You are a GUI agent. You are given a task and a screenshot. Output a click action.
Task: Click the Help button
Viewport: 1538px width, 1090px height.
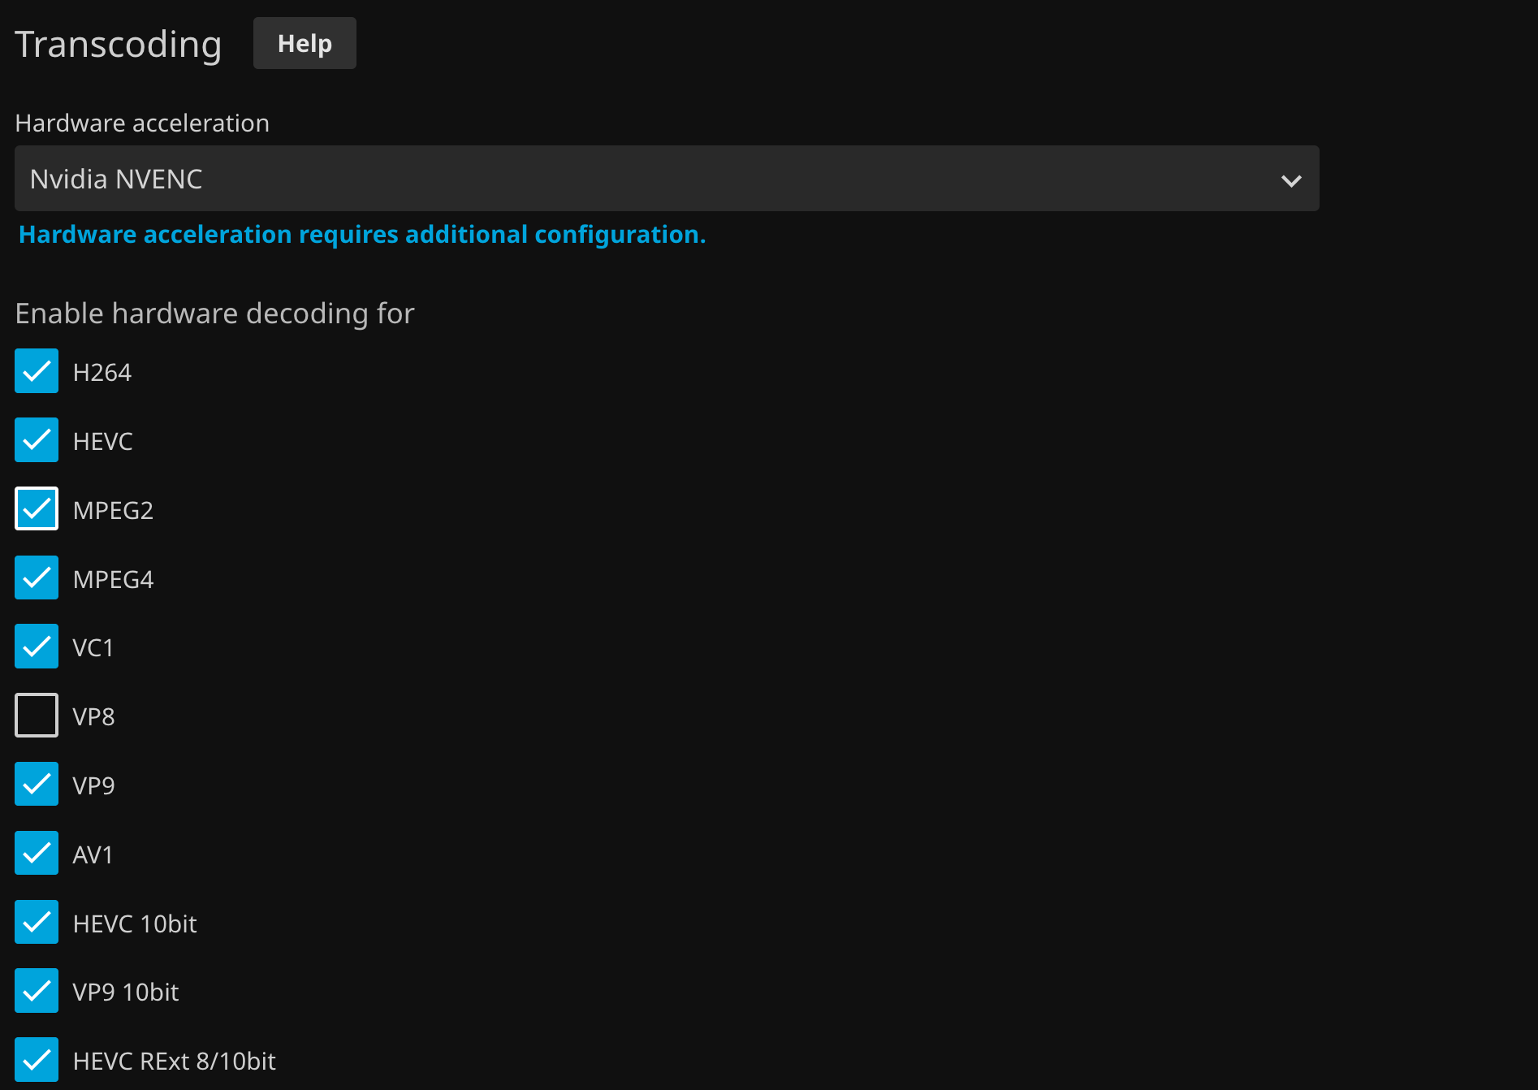[x=305, y=43]
